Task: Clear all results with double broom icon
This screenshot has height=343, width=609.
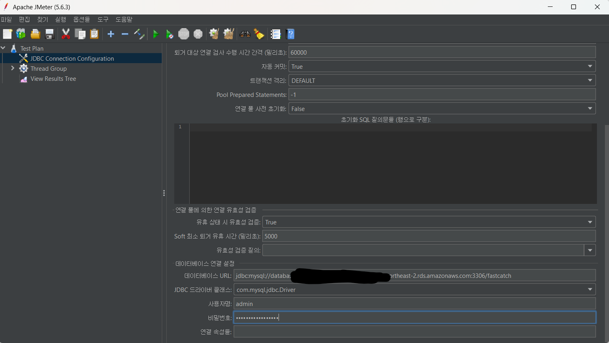Action: (x=229, y=34)
